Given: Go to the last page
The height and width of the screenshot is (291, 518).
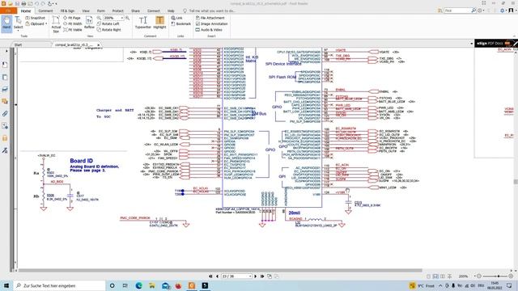Looking at the screenshot, I should tap(262, 276).
